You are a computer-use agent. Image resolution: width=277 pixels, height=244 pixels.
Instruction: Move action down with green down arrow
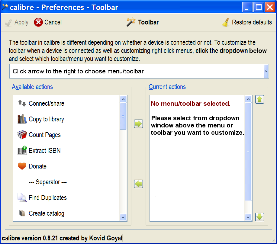pos(259,217)
